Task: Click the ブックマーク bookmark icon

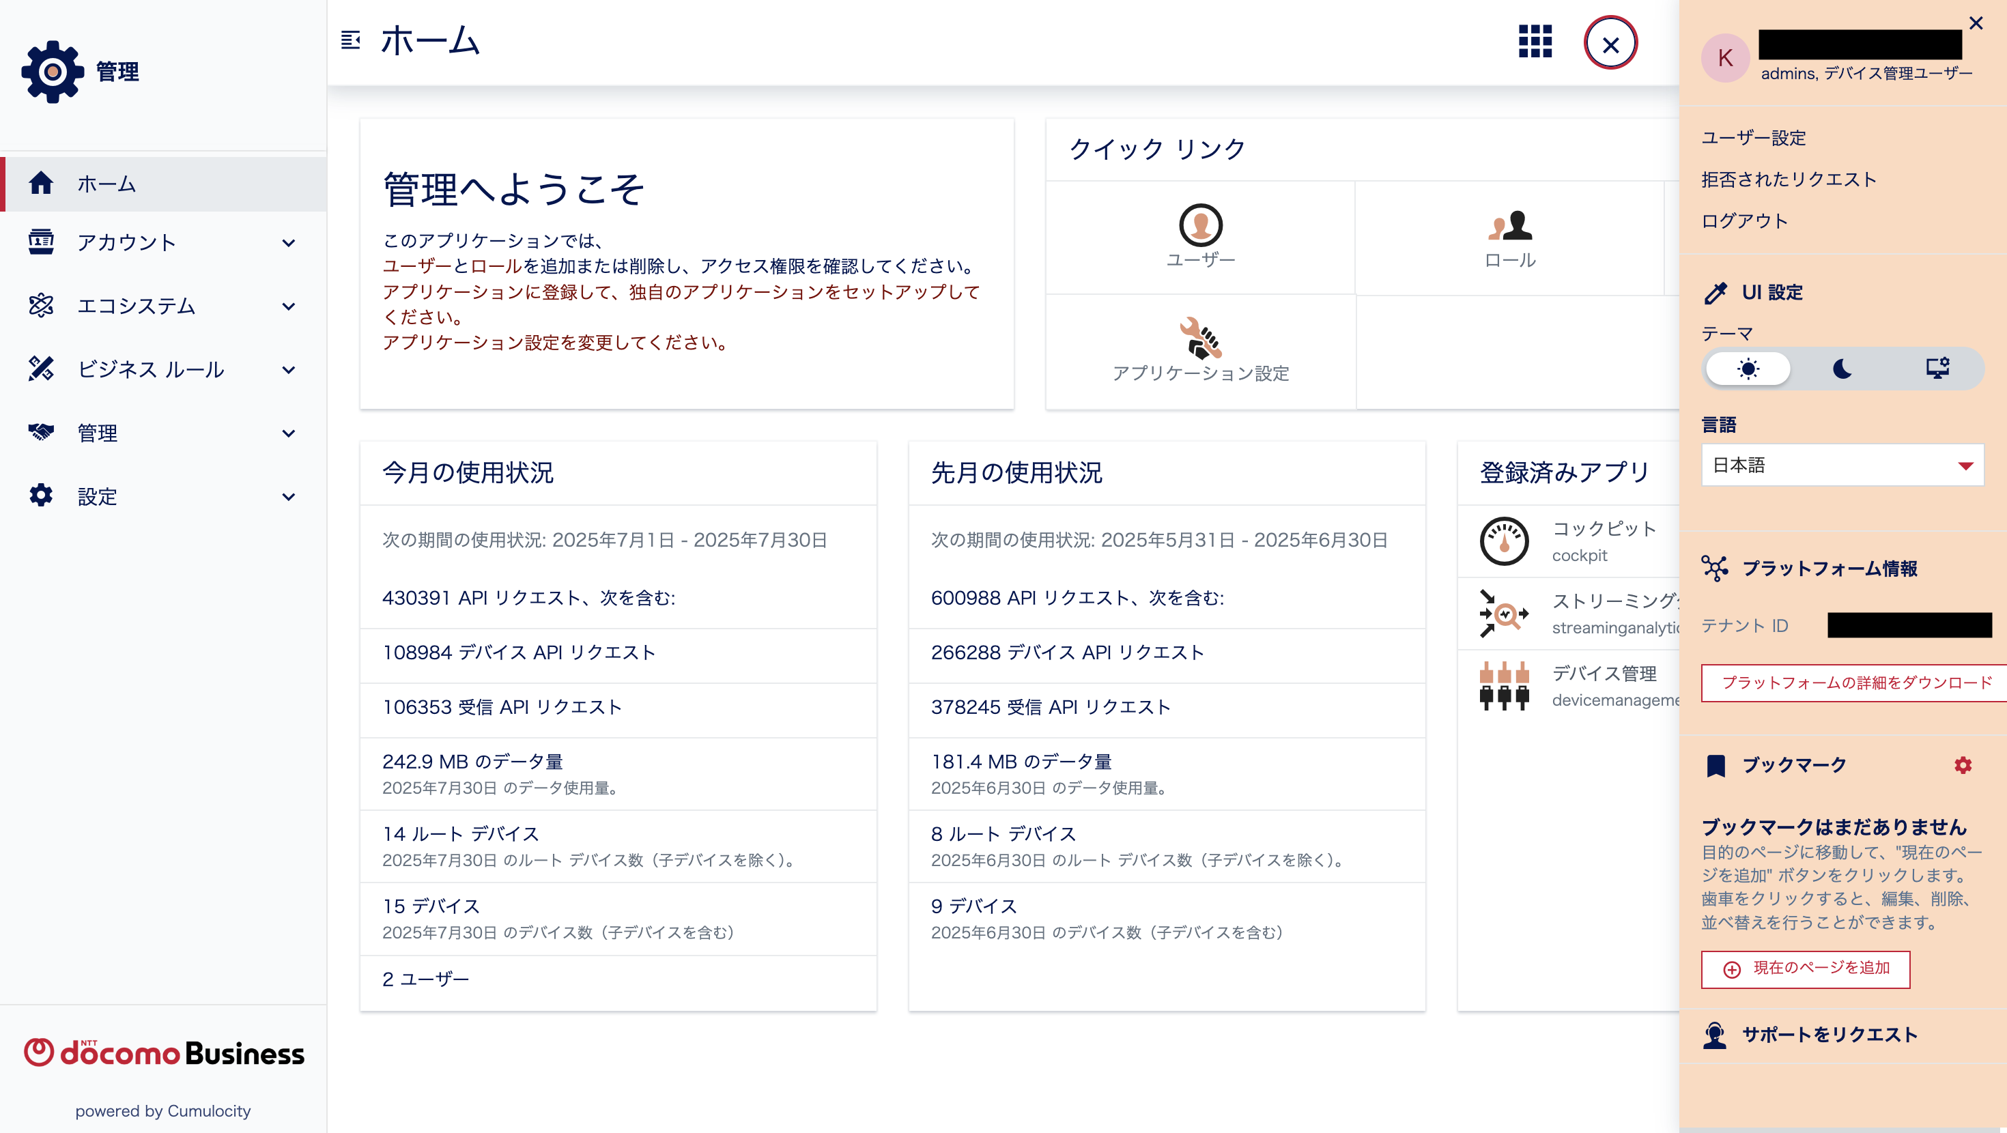Action: point(1716,765)
